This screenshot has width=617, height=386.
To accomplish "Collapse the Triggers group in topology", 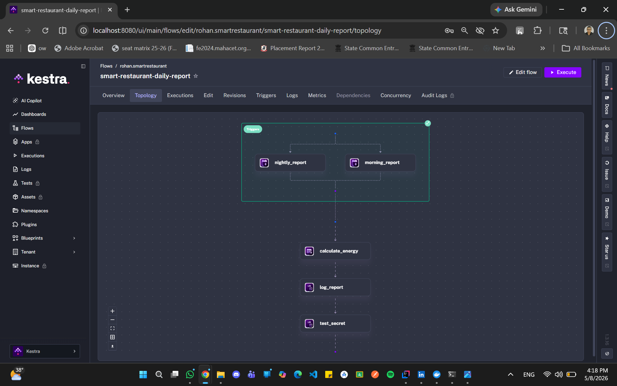I will pos(428,123).
